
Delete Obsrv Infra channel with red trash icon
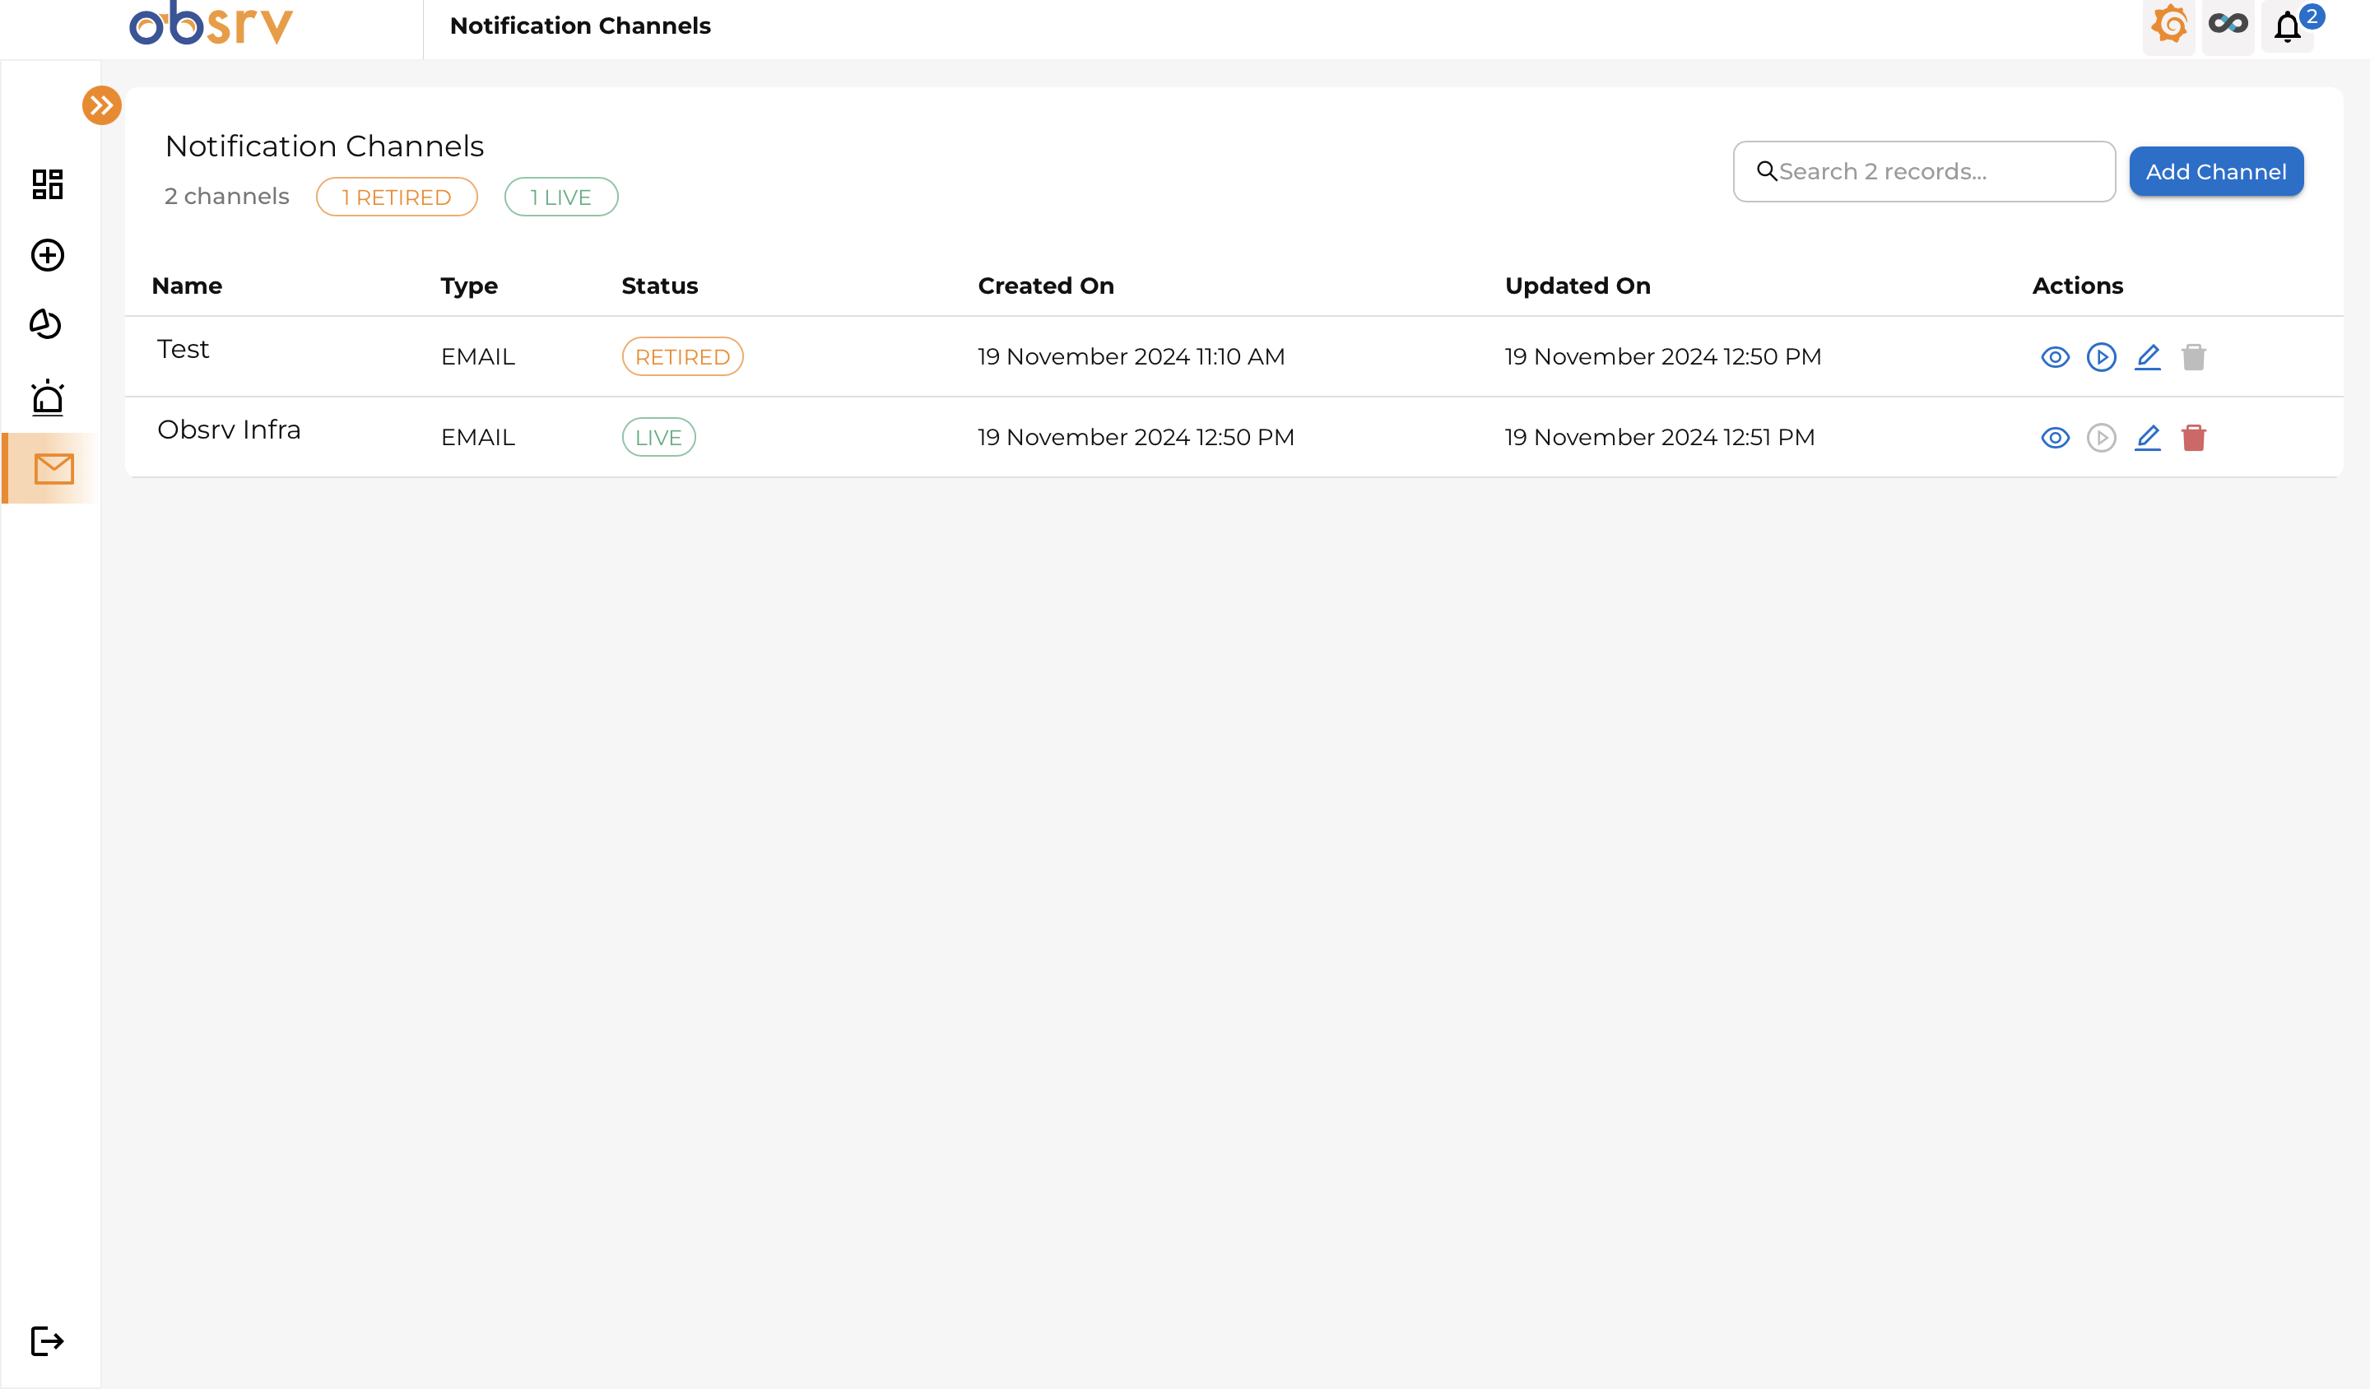click(x=2193, y=439)
